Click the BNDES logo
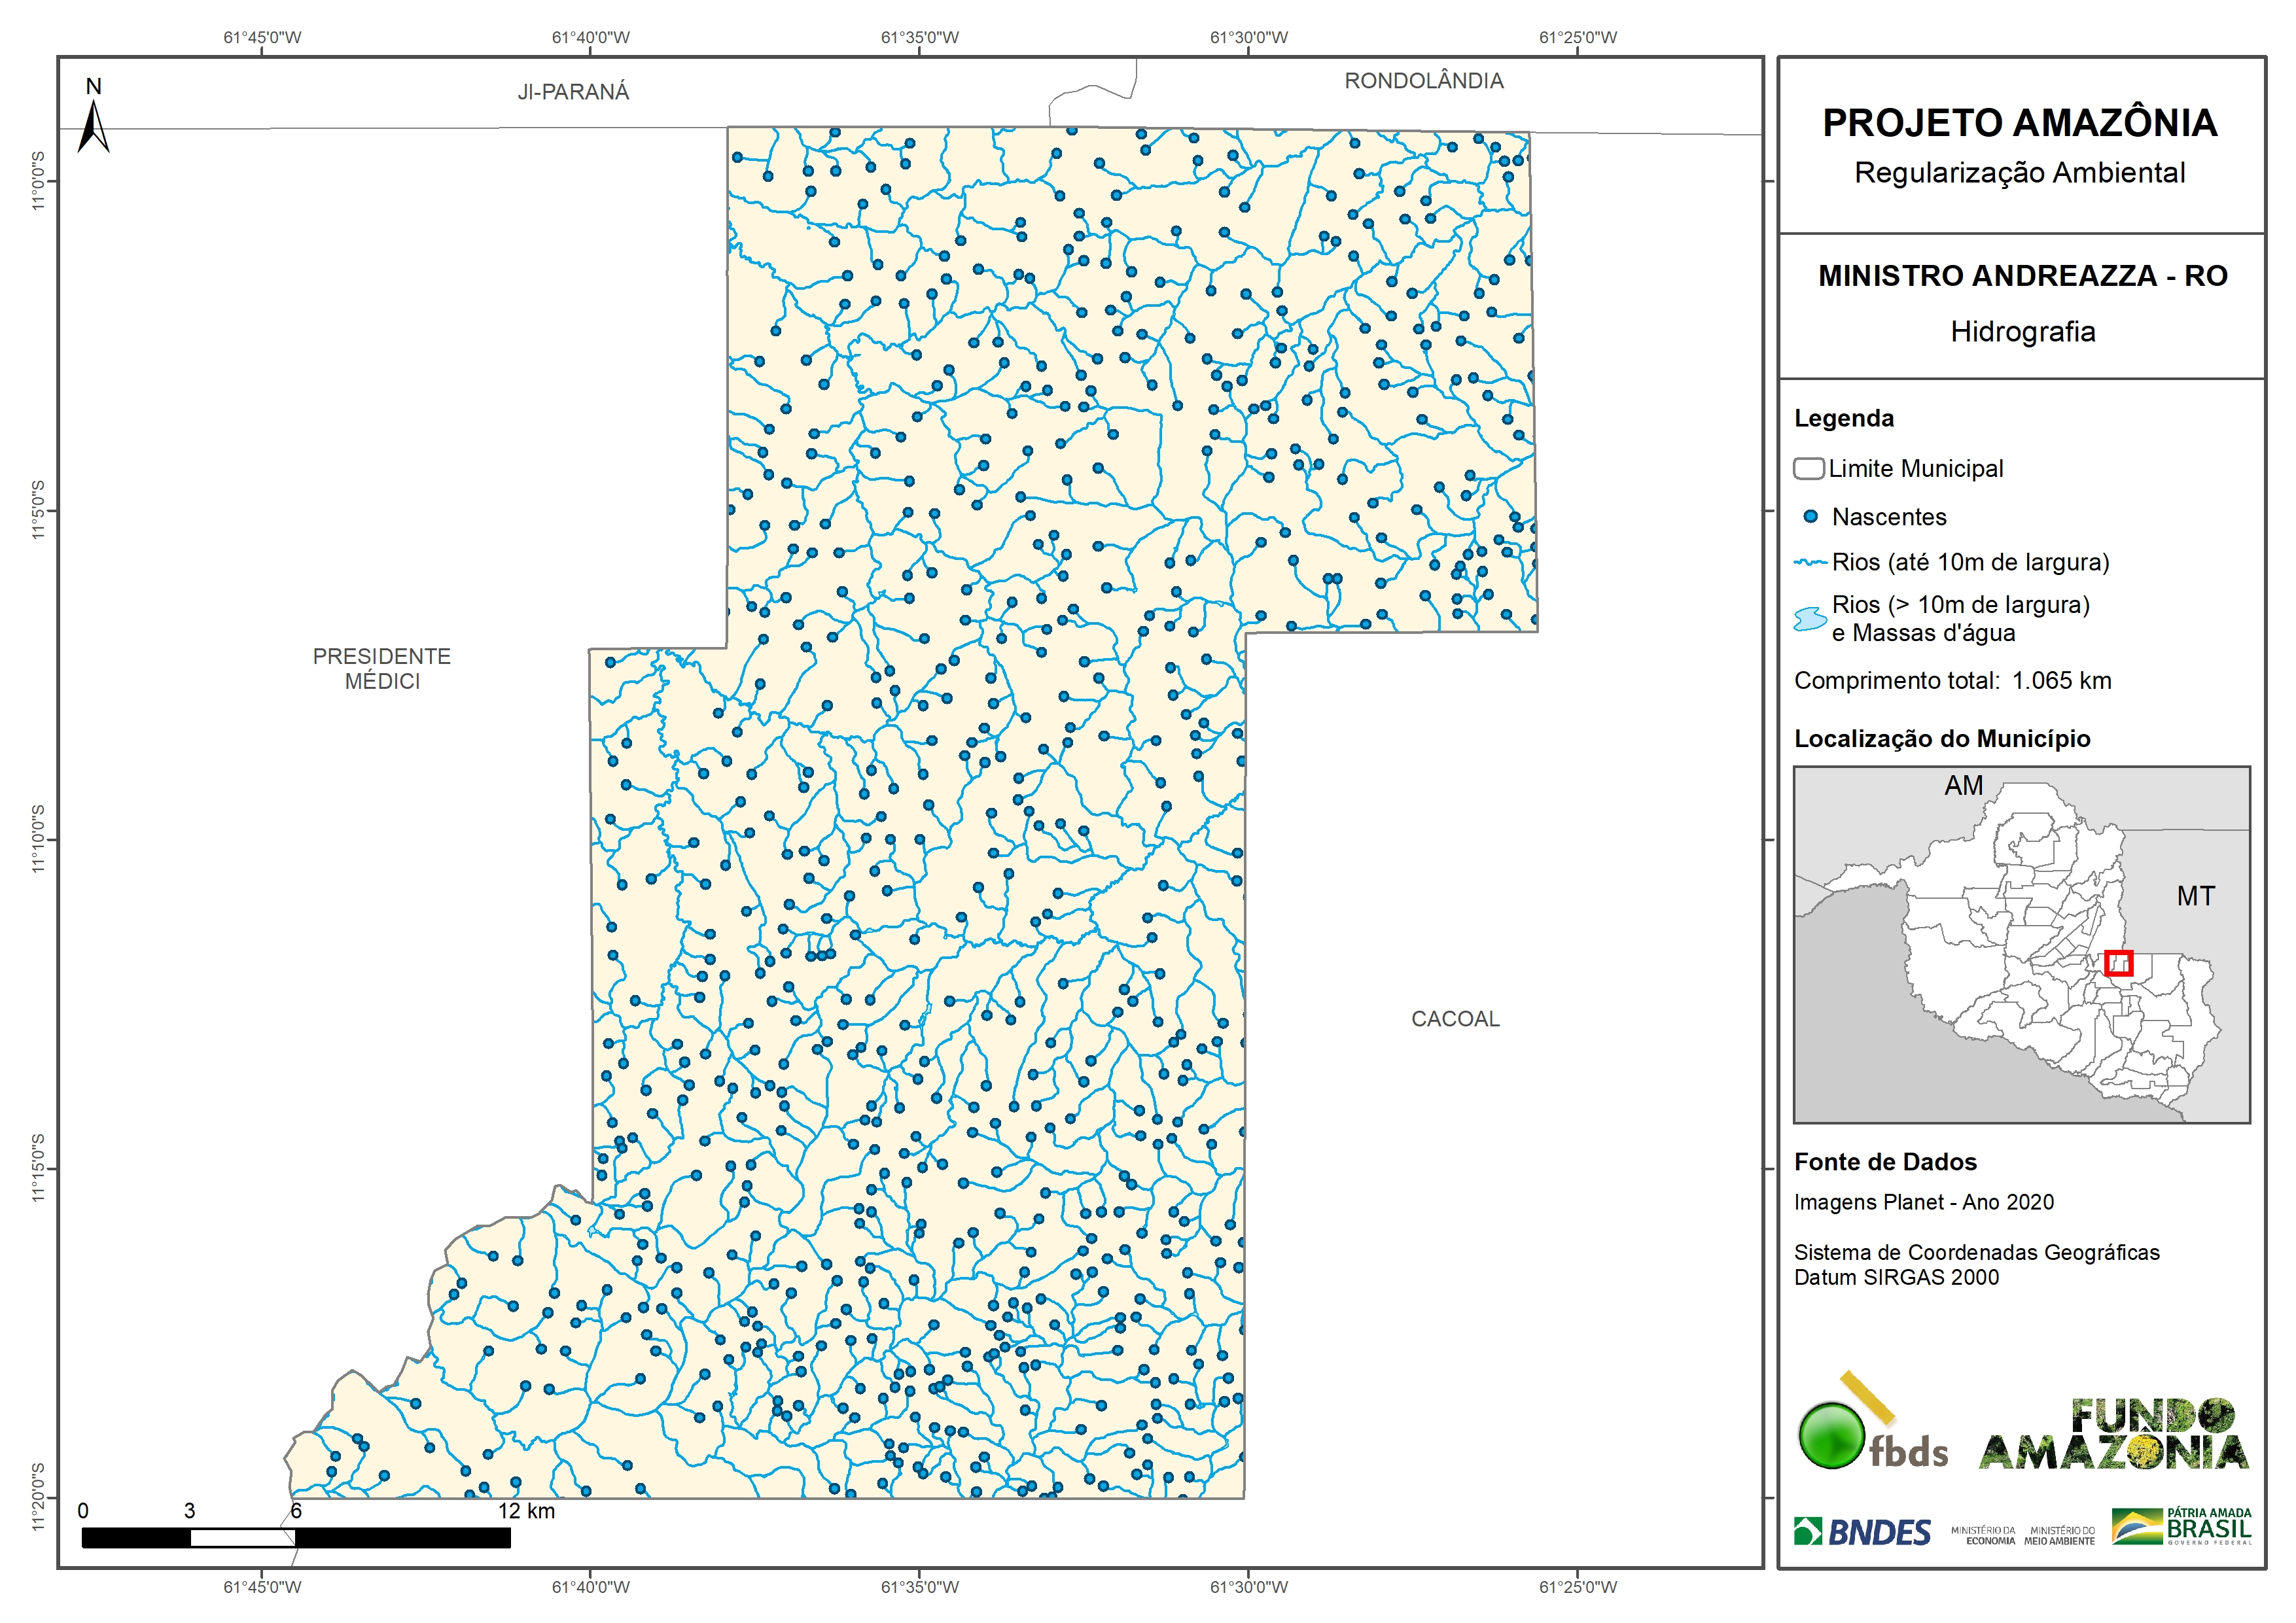Viewport: 2296px width, 1623px height. tap(1862, 1532)
